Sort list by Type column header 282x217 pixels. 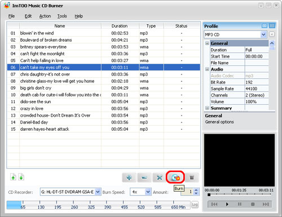click(151, 26)
